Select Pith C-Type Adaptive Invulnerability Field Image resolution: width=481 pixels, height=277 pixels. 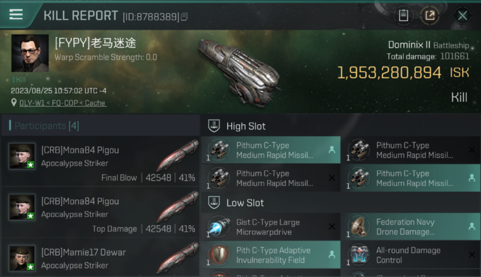[x=271, y=255]
